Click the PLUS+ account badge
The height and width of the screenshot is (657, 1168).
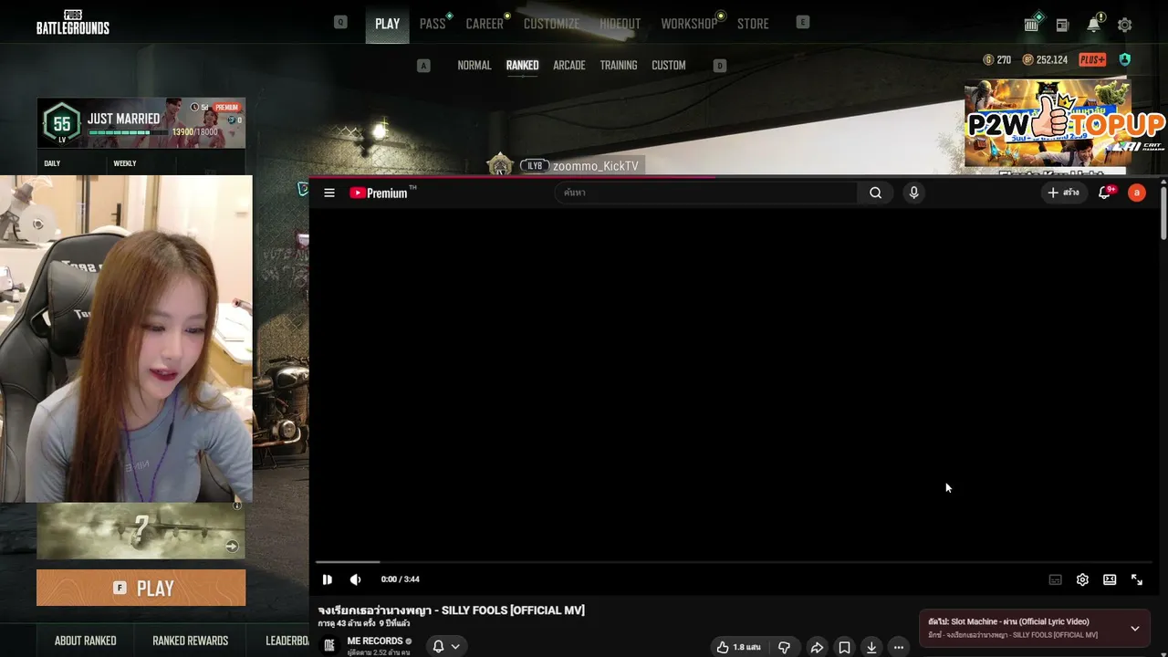pos(1092,60)
